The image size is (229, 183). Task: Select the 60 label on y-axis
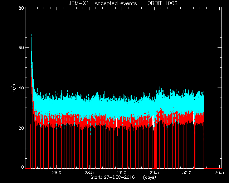click(x=21, y=48)
